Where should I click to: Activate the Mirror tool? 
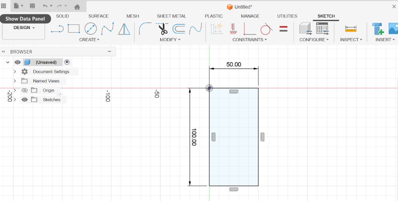tap(124, 29)
